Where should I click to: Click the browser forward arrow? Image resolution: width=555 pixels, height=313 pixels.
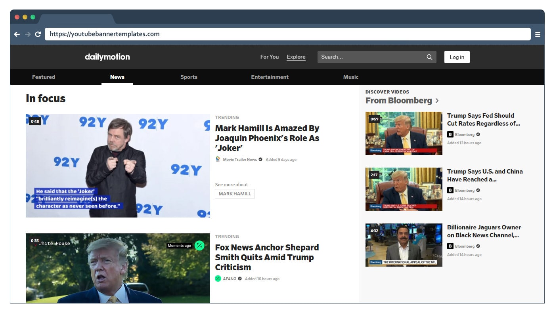(28, 34)
